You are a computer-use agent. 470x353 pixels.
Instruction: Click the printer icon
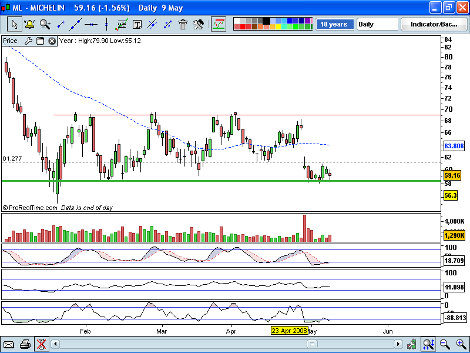tap(25, 344)
